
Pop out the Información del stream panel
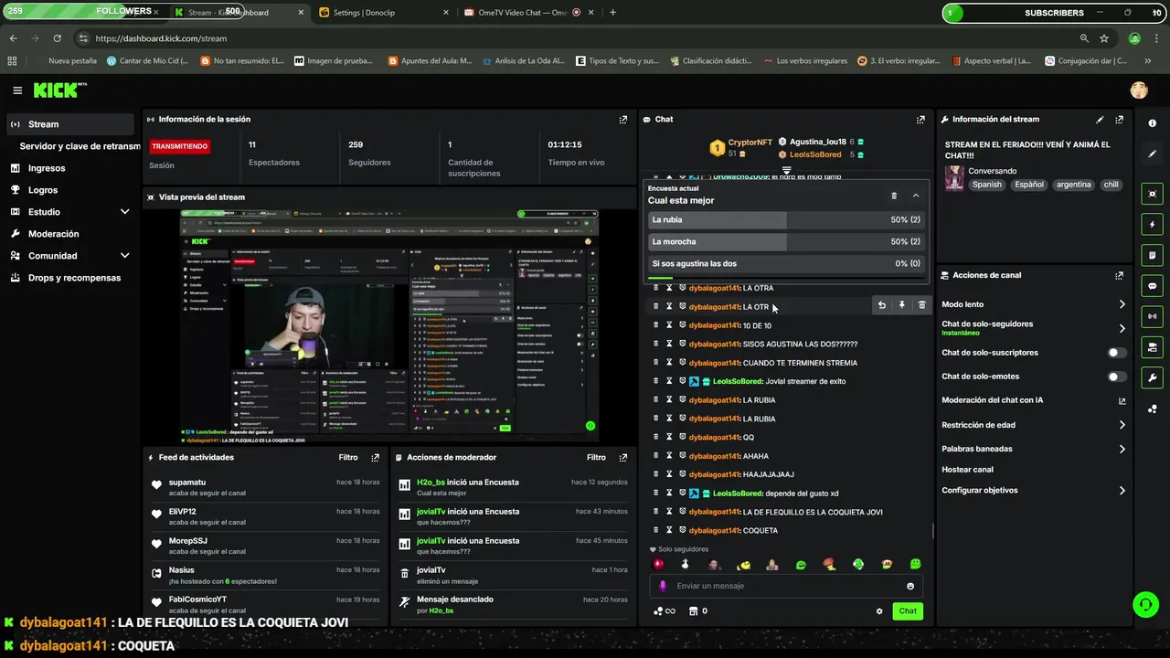click(x=1119, y=120)
